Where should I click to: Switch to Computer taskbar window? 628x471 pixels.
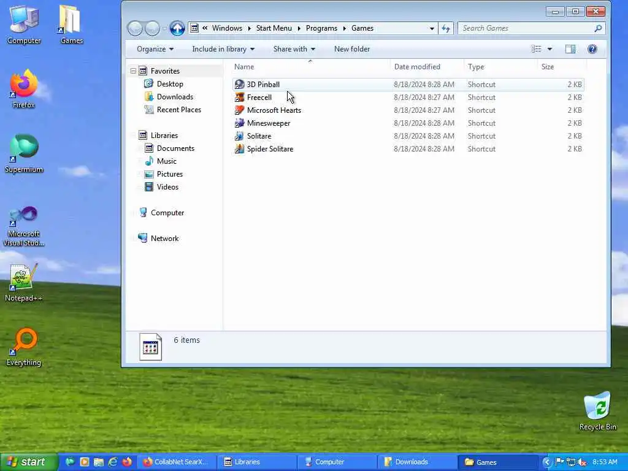tap(338, 462)
